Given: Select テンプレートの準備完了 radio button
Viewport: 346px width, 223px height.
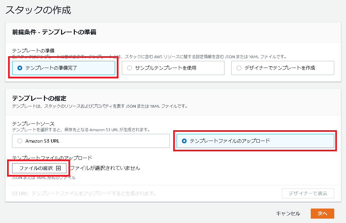Looking at the screenshot, I should point(20,68).
